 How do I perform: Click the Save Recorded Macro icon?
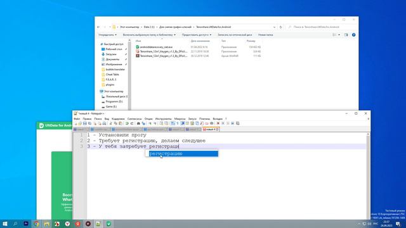coord(238,123)
